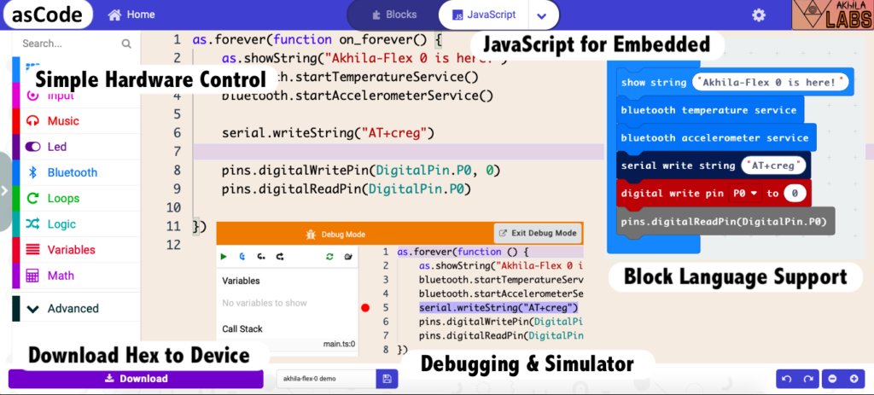Open the Math toolbox category

[76, 276]
